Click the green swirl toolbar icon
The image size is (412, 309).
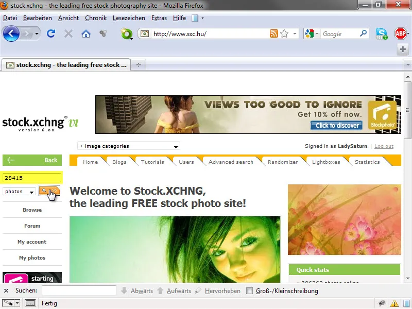pos(127,34)
